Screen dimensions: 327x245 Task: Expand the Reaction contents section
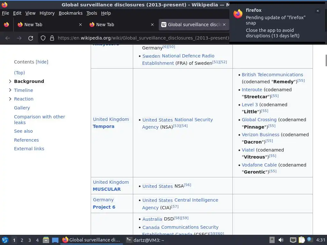coord(10,99)
